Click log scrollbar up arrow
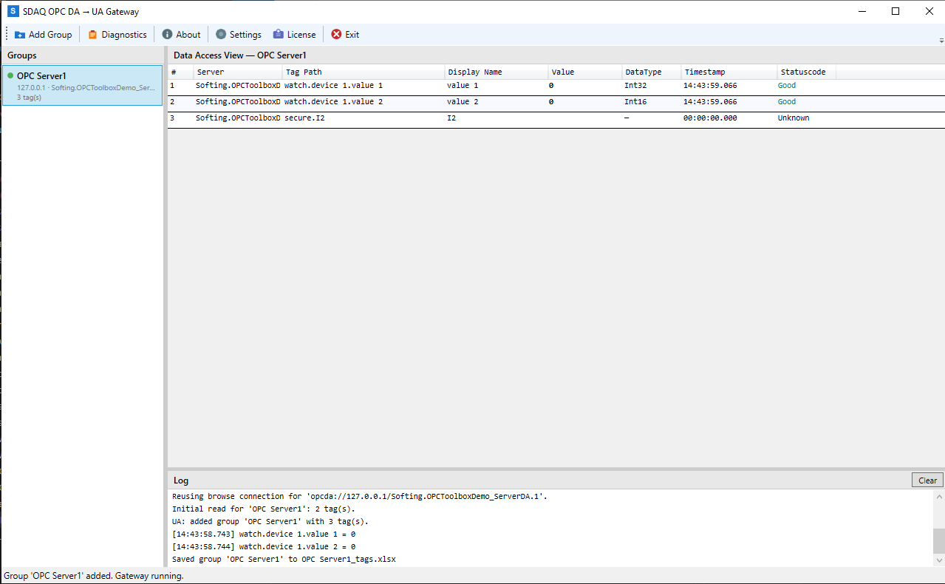Screen dimensions: 945x584 coord(938,495)
